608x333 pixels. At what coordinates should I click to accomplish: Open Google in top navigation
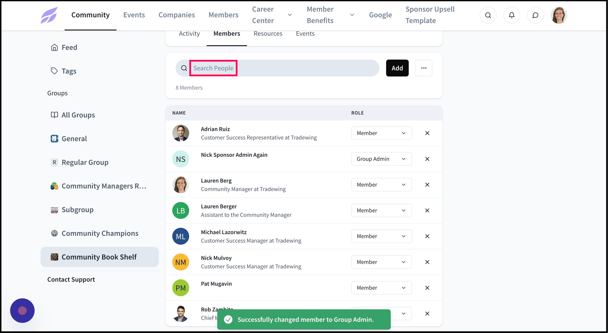(x=380, y=15)
